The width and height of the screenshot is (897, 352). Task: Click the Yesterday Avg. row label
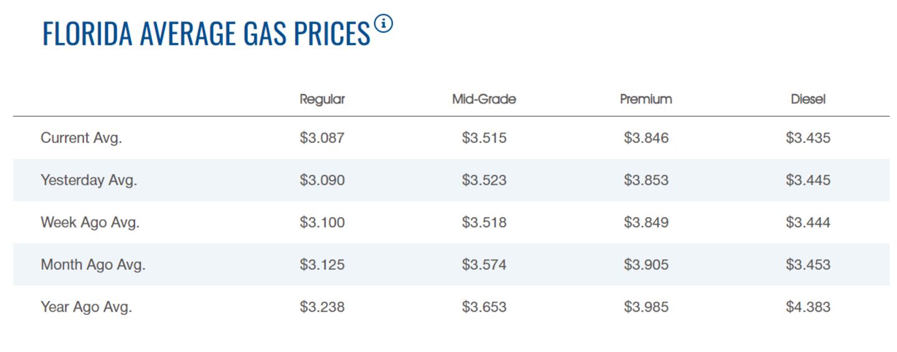[88, 180]
